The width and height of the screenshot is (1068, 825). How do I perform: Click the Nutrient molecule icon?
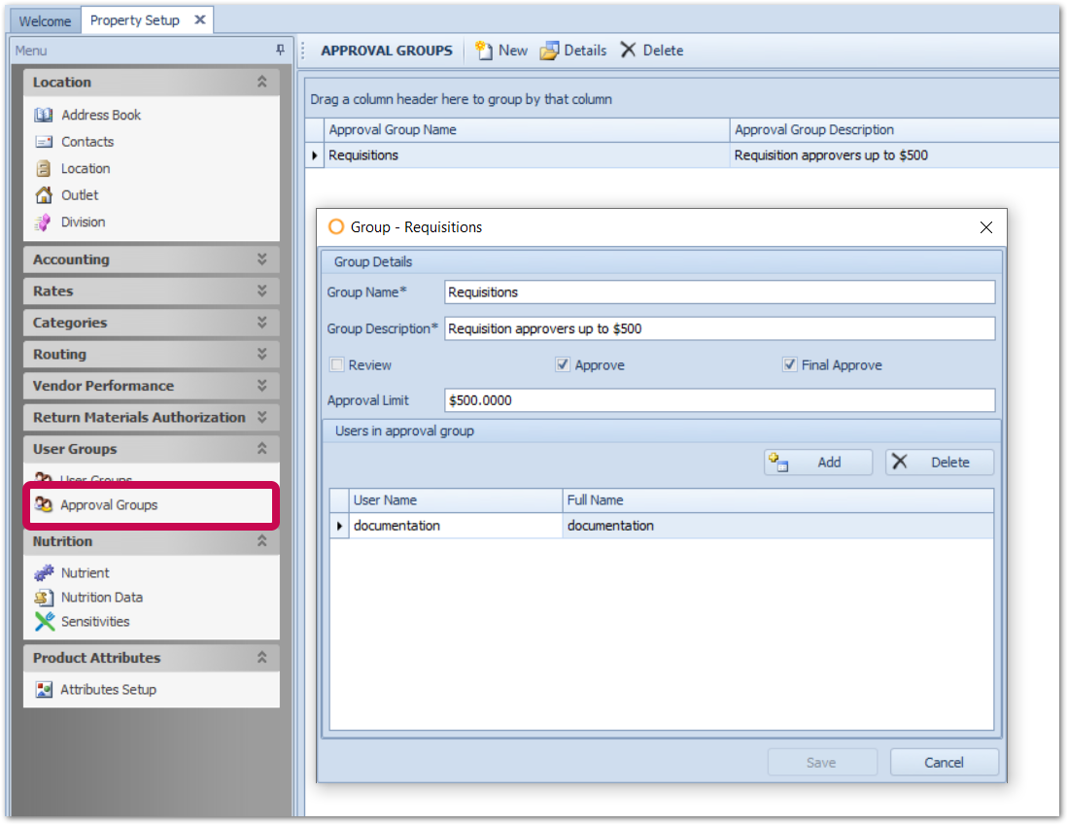(44, 573)
